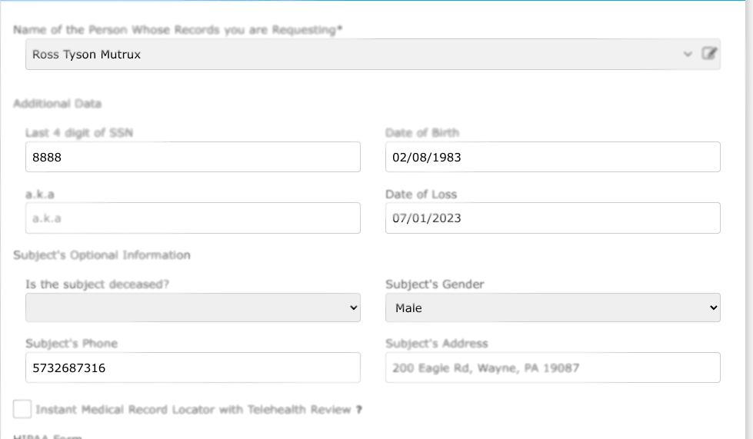753x439 pixels.
Task: Focus the Last 4 digit of SSN input
Action: pos(192,157)
